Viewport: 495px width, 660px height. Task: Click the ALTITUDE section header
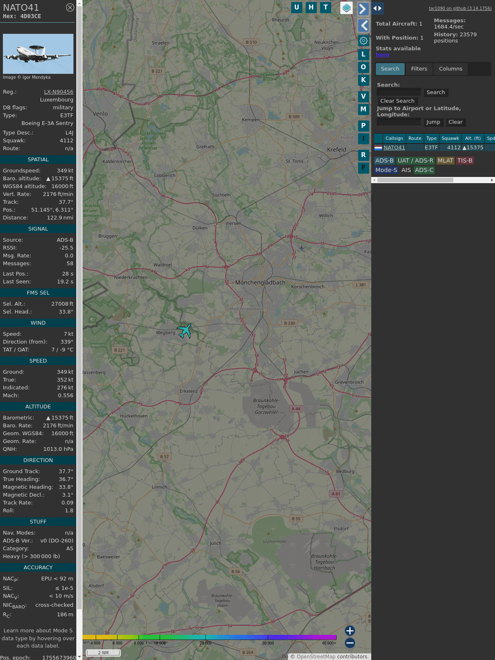38,407
